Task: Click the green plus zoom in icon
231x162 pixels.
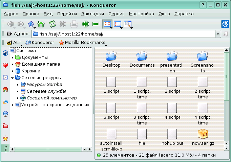Action: coord(86,24)
